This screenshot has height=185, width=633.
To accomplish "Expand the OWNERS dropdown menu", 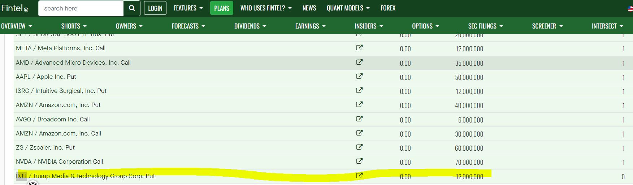I will point(129,26).
